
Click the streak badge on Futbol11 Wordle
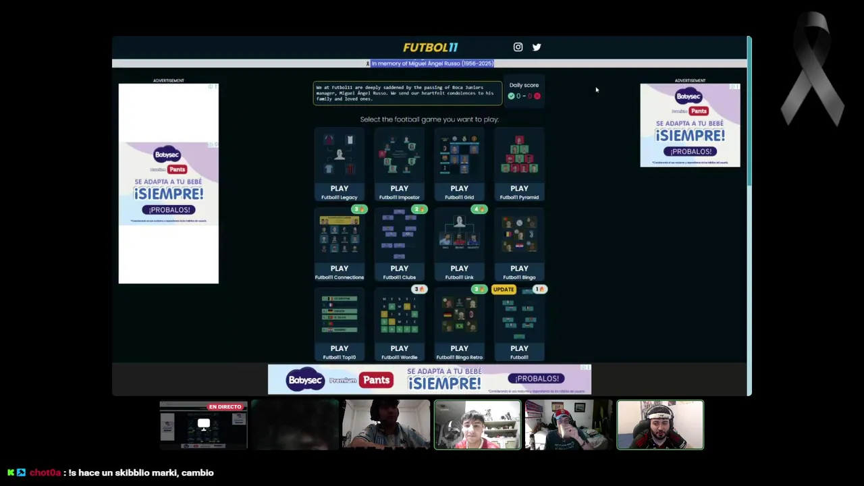[419, 289]
